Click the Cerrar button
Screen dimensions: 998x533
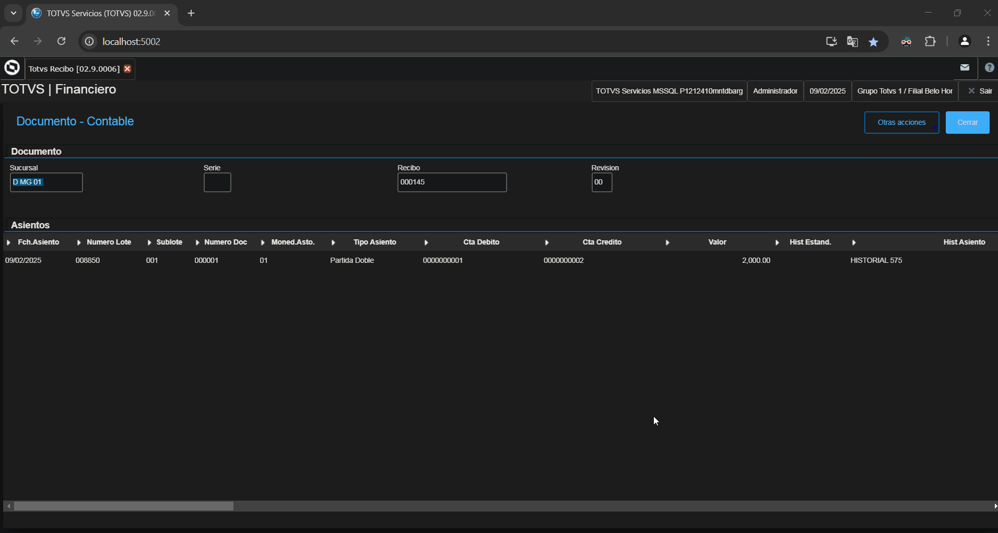click(x=968, y=122)
